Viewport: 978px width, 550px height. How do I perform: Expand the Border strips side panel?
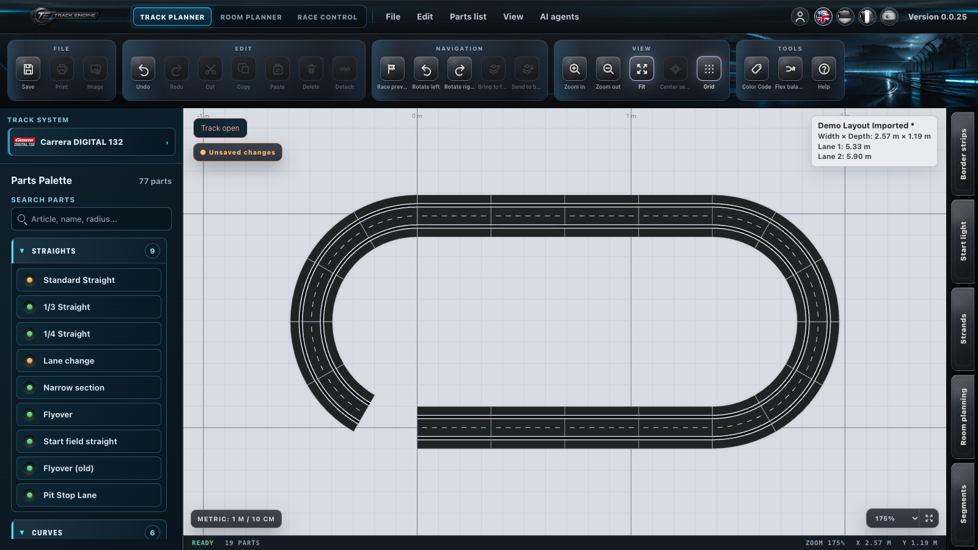coord(963,153)
